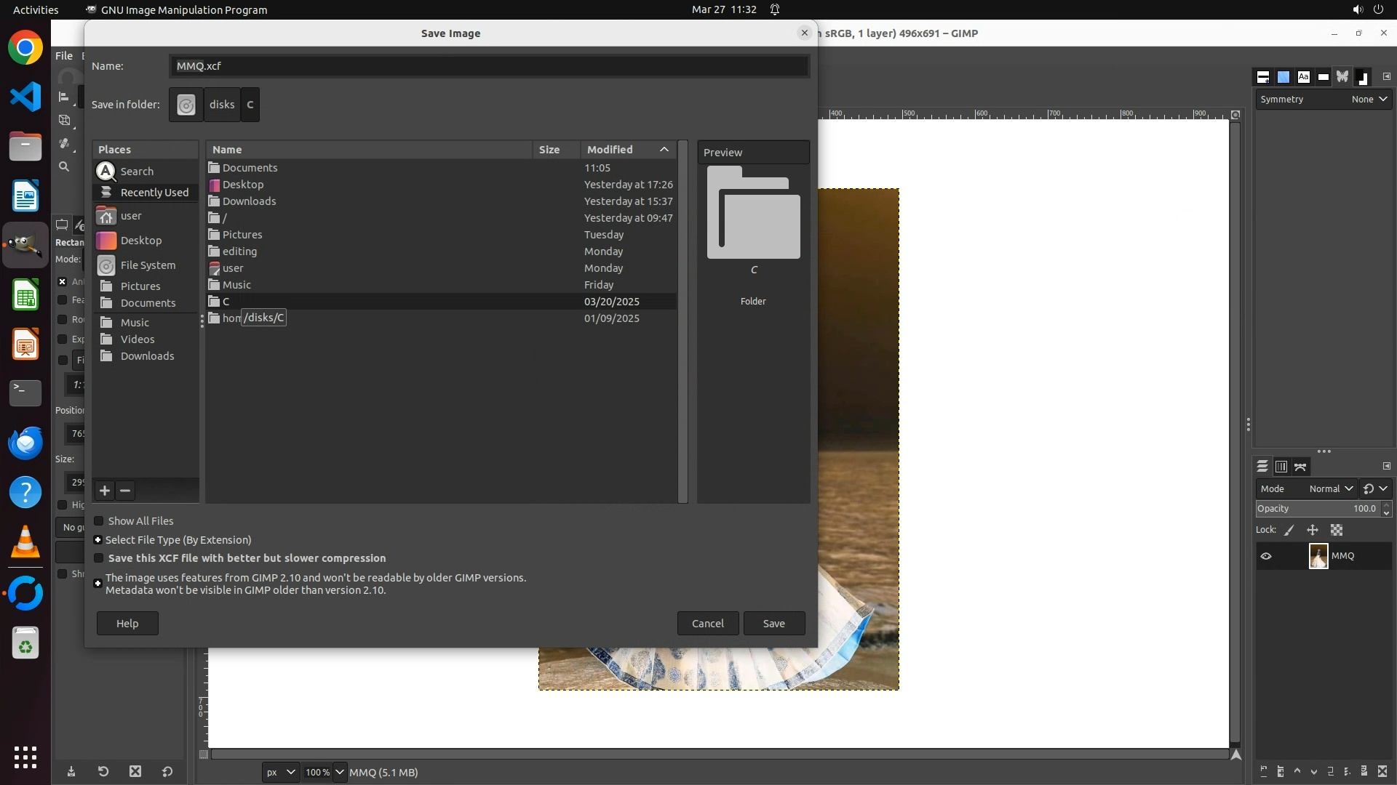Screen dimensions: 1397x785
Task: Open the Channels tab icon
Action: (1281, 467)
